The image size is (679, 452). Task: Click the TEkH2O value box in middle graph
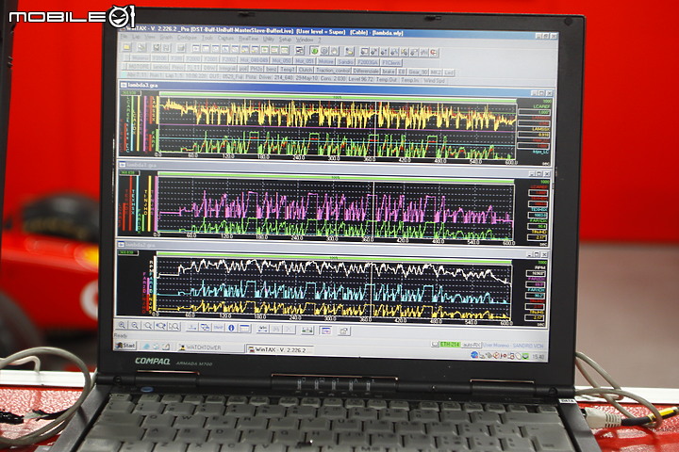tap(538, 215)
